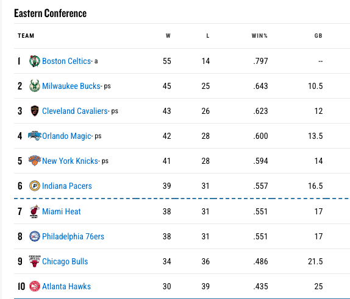The image size is (350, 299).
Task: Click the Boston Celtics logo icon
Action: point(35,61)
